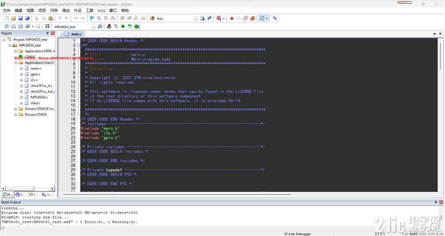Collapse Application/User/Core folder
Screen dimensions: 445x236
16,63
